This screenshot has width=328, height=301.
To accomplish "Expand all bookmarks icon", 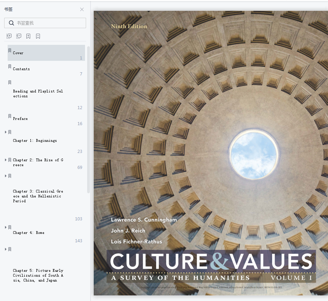I will point(9,36).
